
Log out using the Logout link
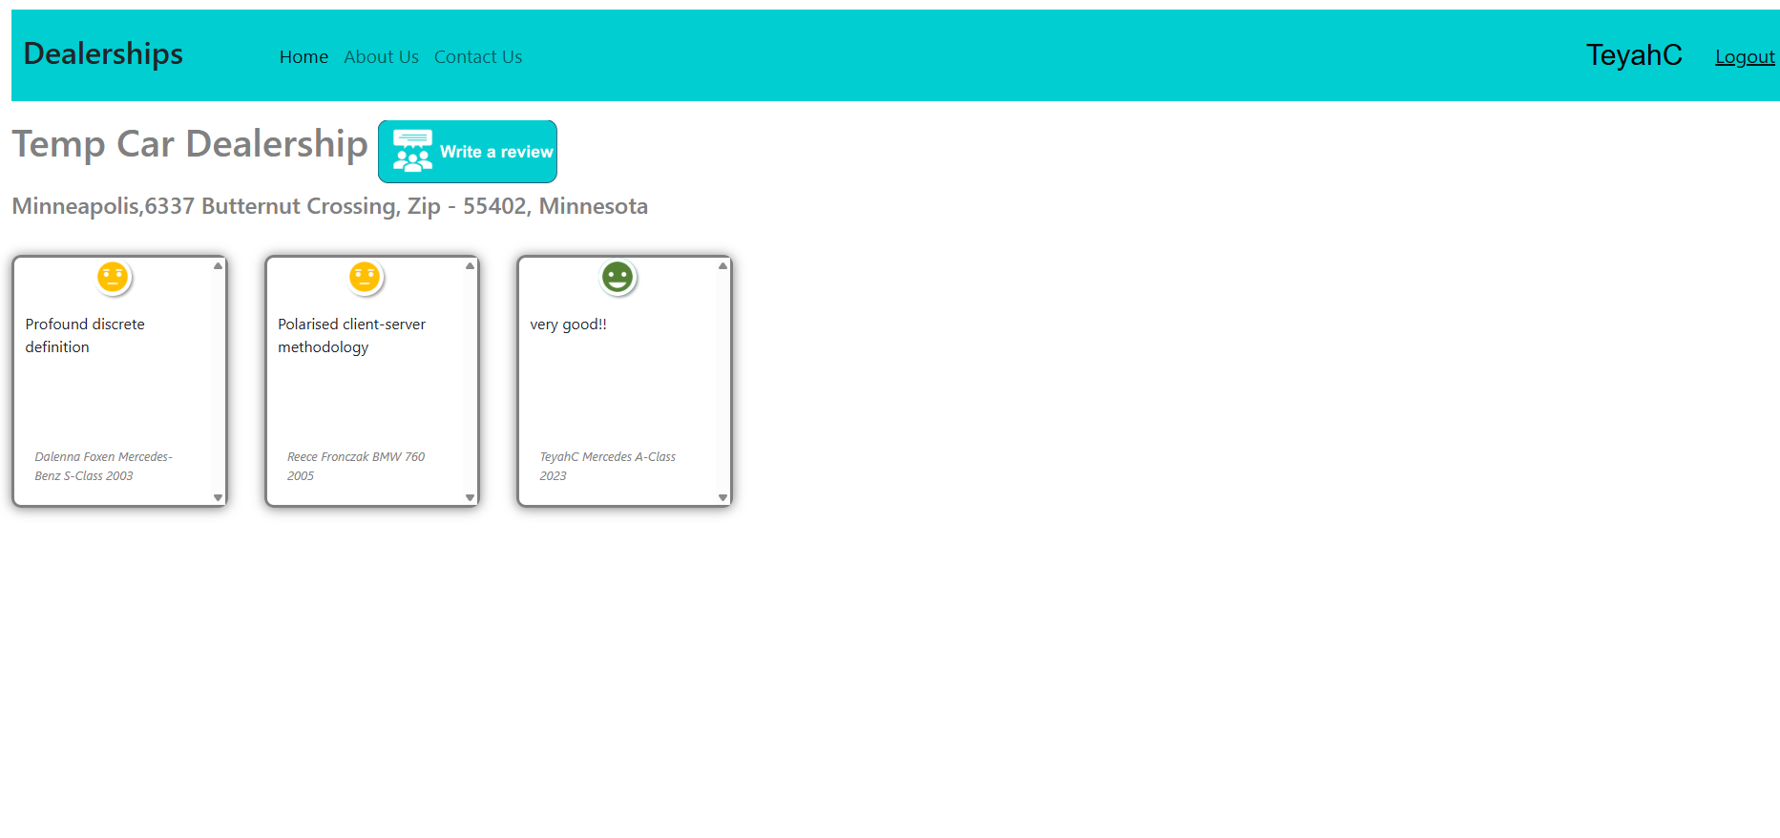[1744, 57]
